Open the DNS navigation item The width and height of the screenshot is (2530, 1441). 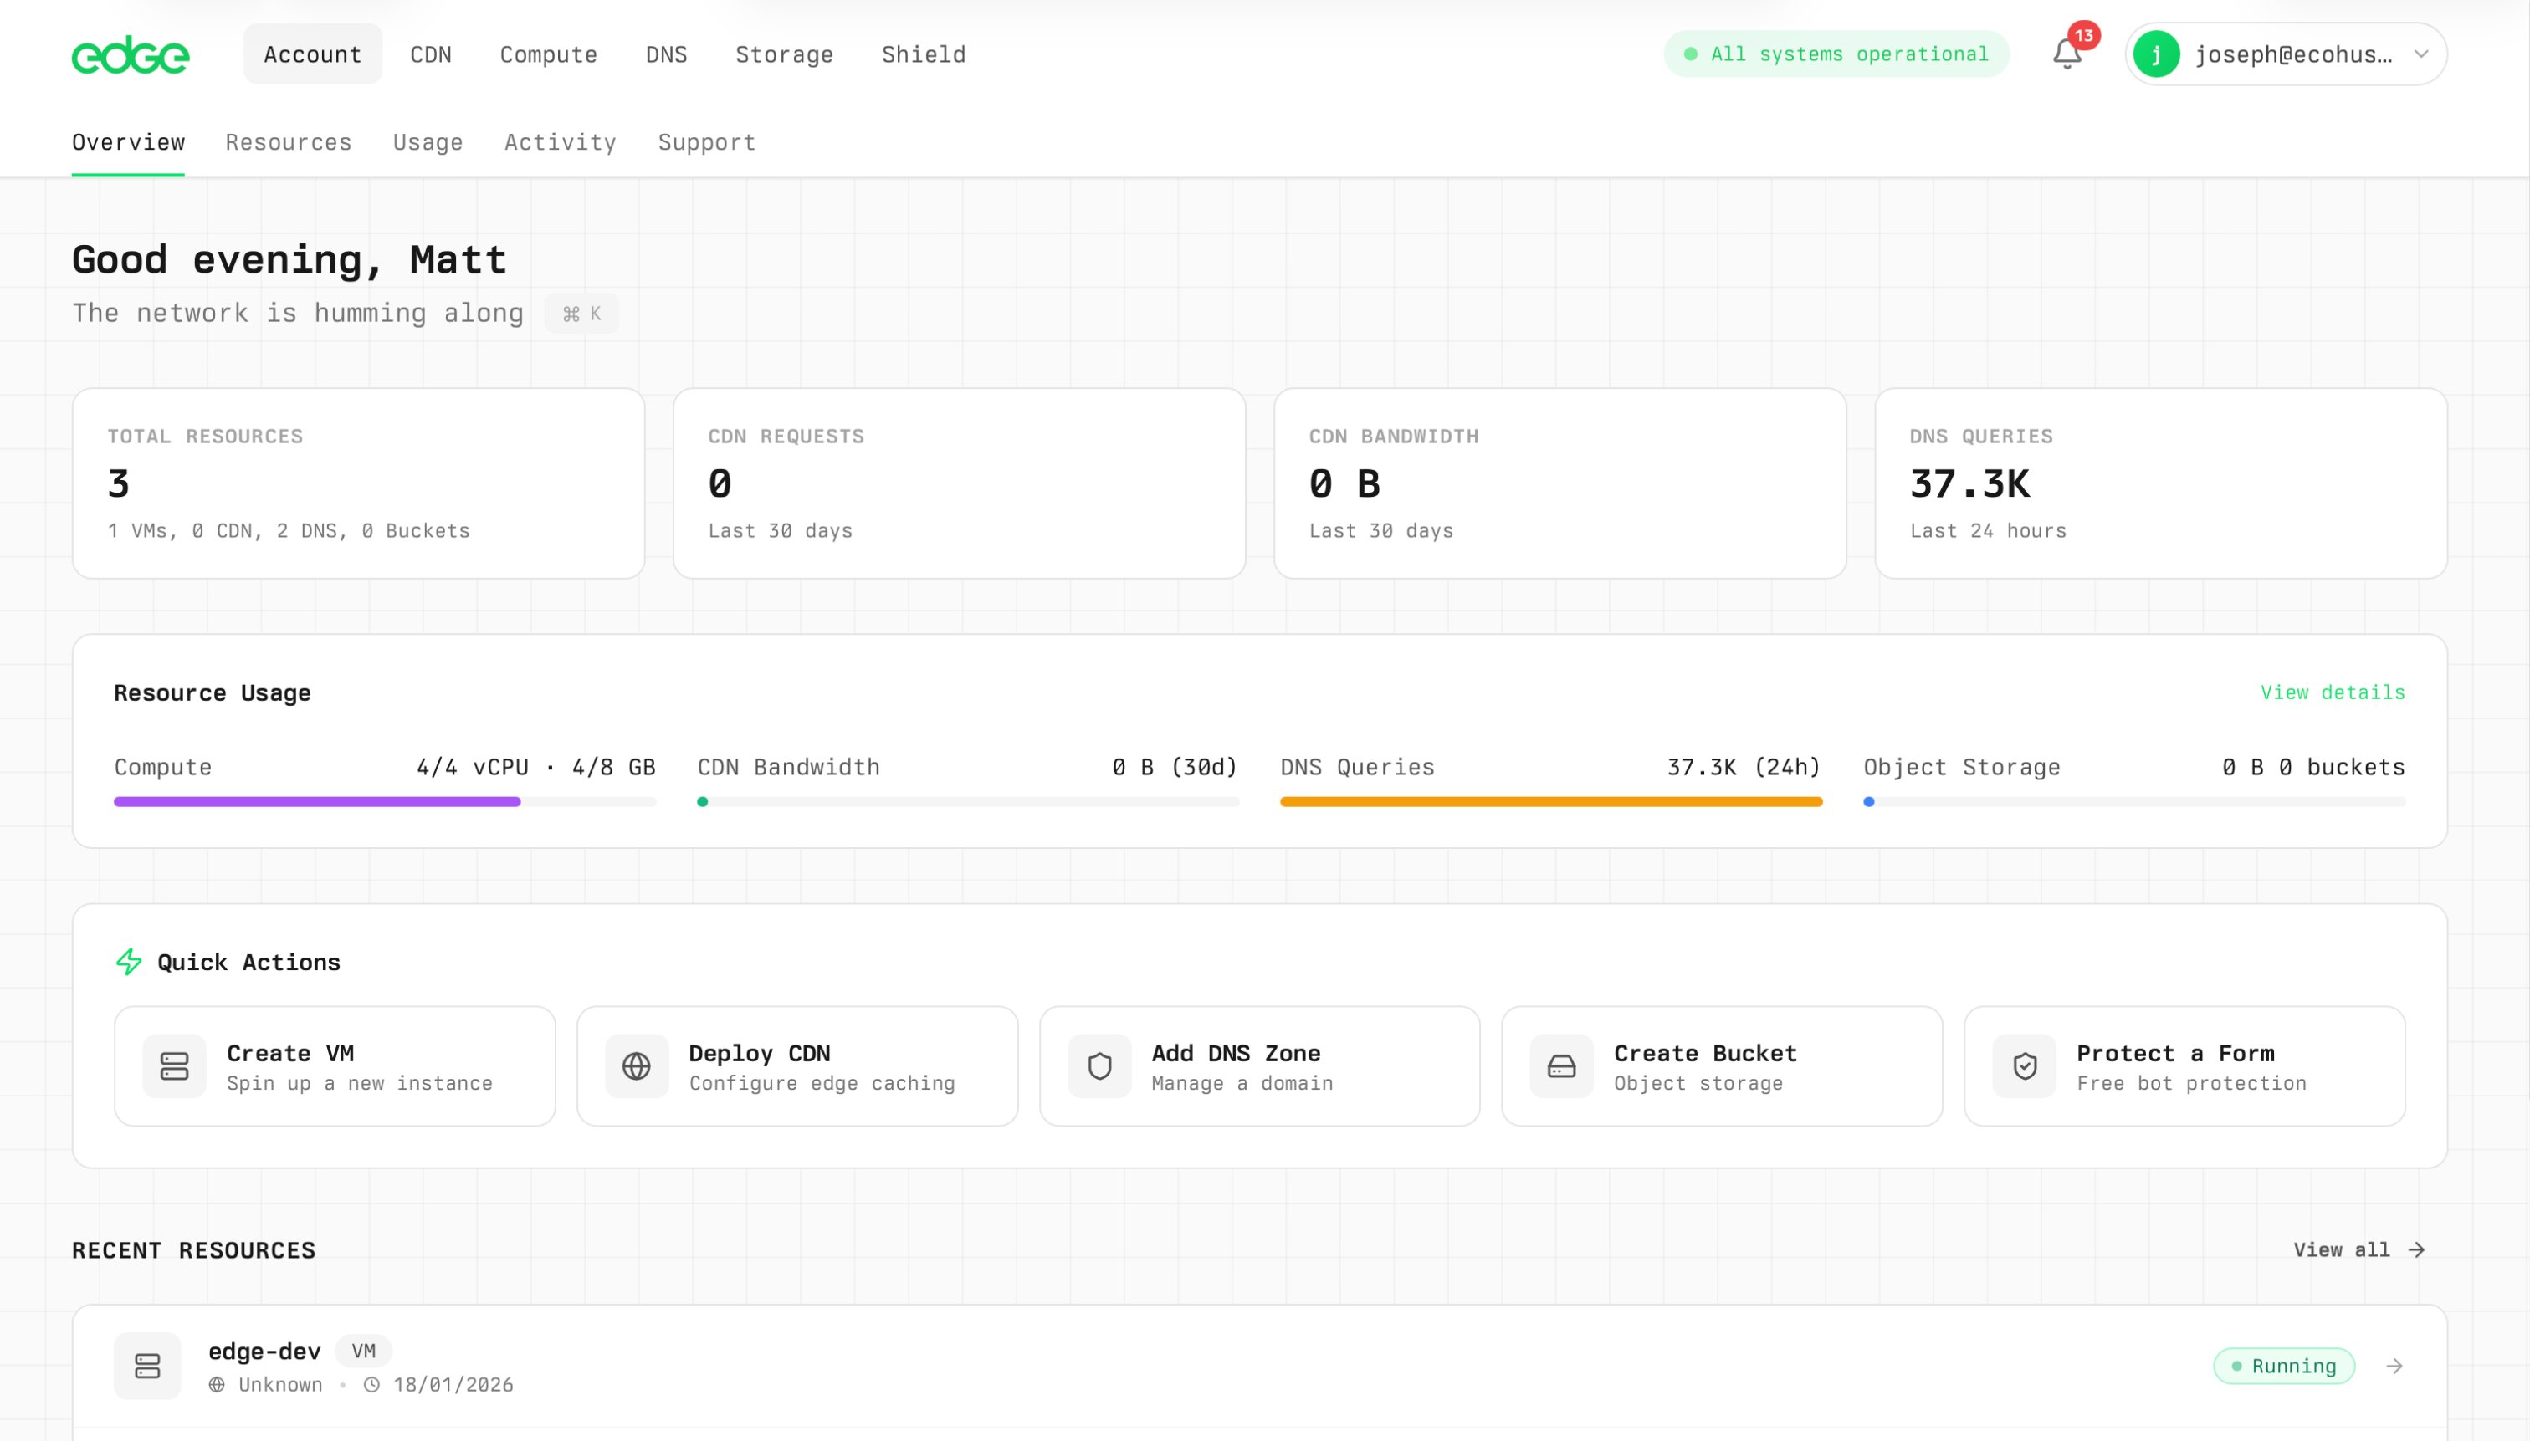click(x=666, y=54)
